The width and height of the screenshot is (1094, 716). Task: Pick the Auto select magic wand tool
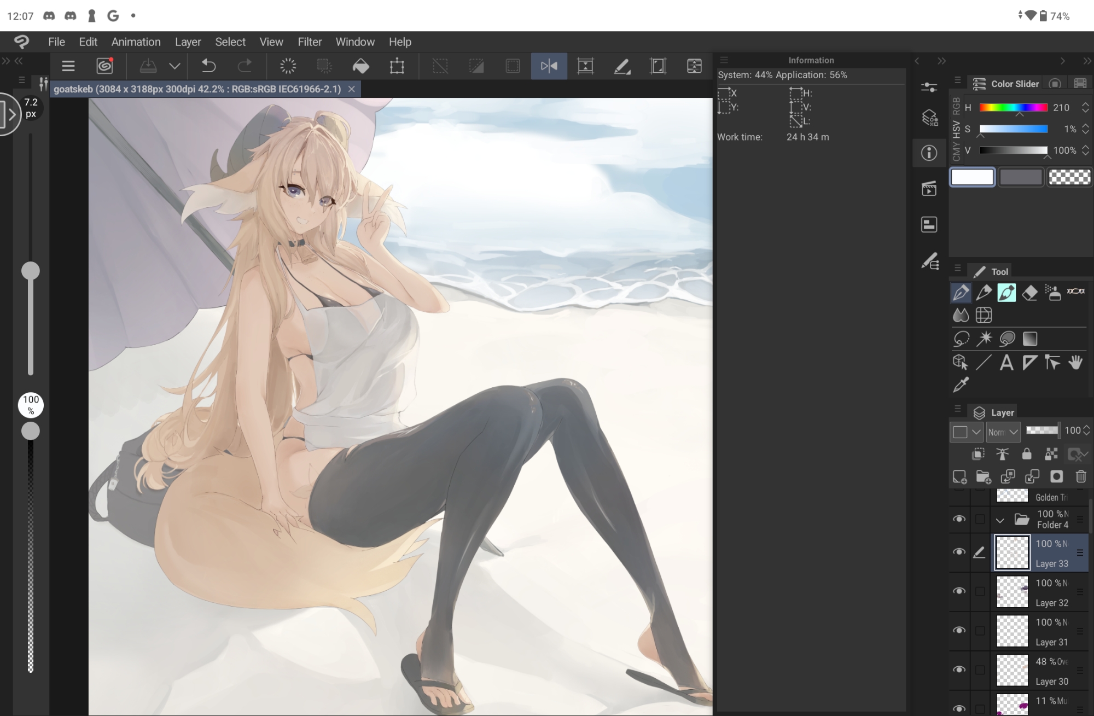(x=984, y=339)
